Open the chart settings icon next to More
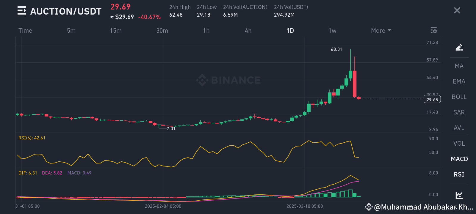 pyautogui.click(x=434, y=30)
